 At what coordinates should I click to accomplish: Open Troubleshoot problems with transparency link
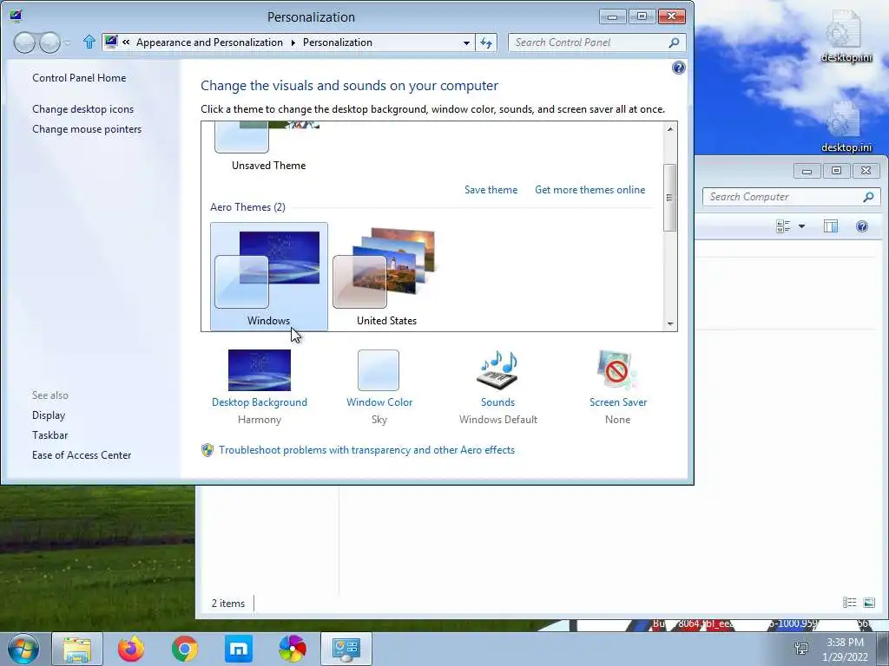pyautogui.click(x=367, y=450)
